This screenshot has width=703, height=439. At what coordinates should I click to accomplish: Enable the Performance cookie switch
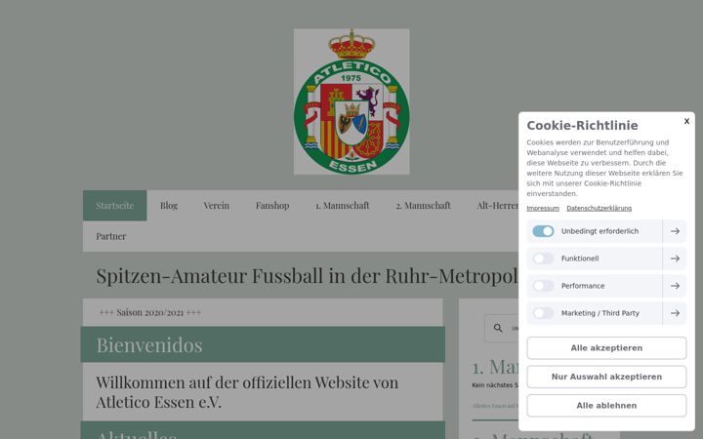[543, 286]
